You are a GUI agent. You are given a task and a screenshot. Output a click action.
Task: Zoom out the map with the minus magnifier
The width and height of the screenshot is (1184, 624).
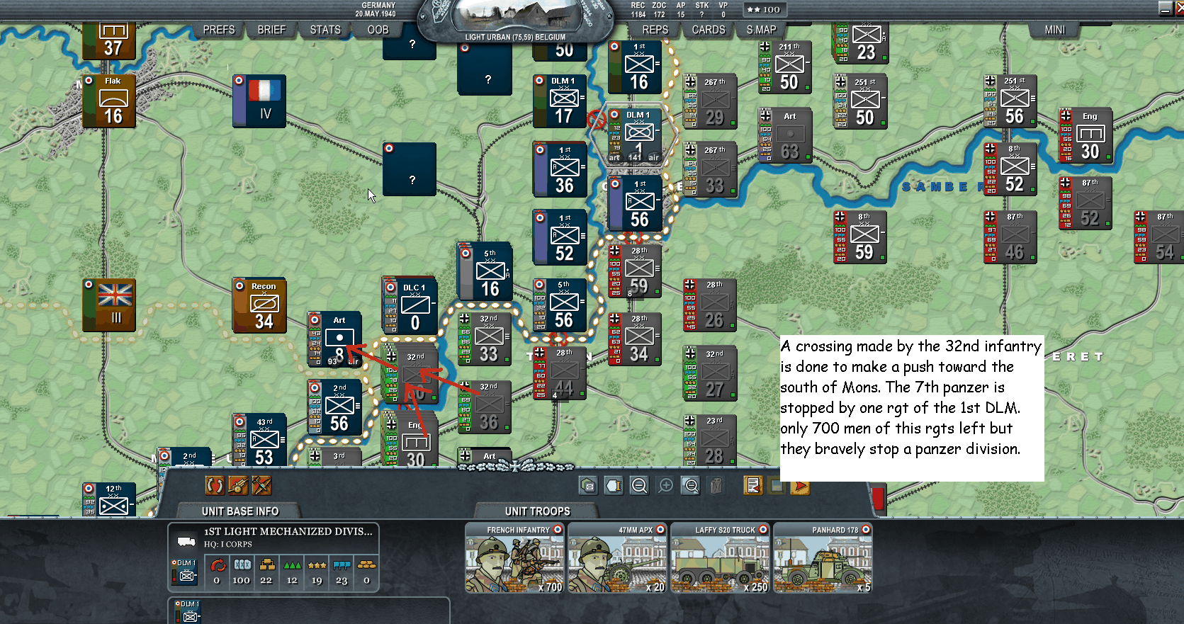tap(639, 485)
